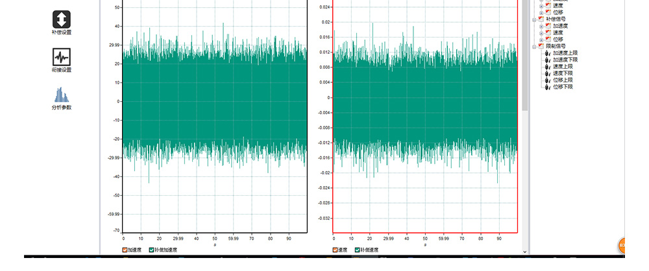Select 加速度下限 limit signal item
This screenshot has width=649, height=271.
[x=564, y=60]
